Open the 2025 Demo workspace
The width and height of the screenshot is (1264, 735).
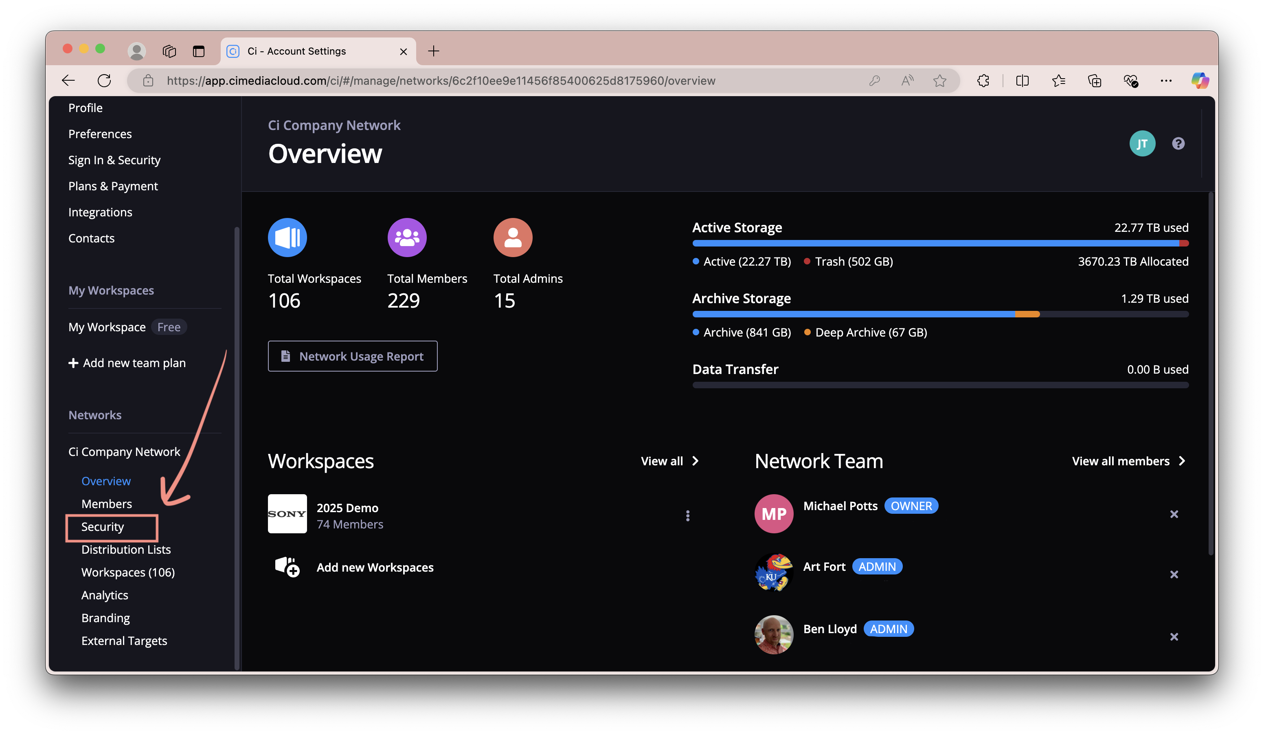point(347,508)
